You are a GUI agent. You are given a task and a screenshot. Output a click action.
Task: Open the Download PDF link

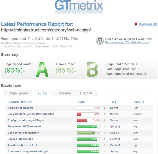148,24
